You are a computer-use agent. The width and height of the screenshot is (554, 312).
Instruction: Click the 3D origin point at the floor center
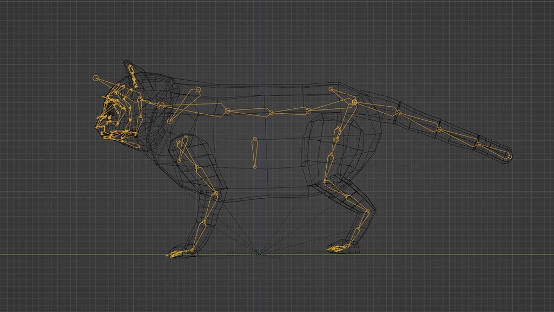(261, 253)
